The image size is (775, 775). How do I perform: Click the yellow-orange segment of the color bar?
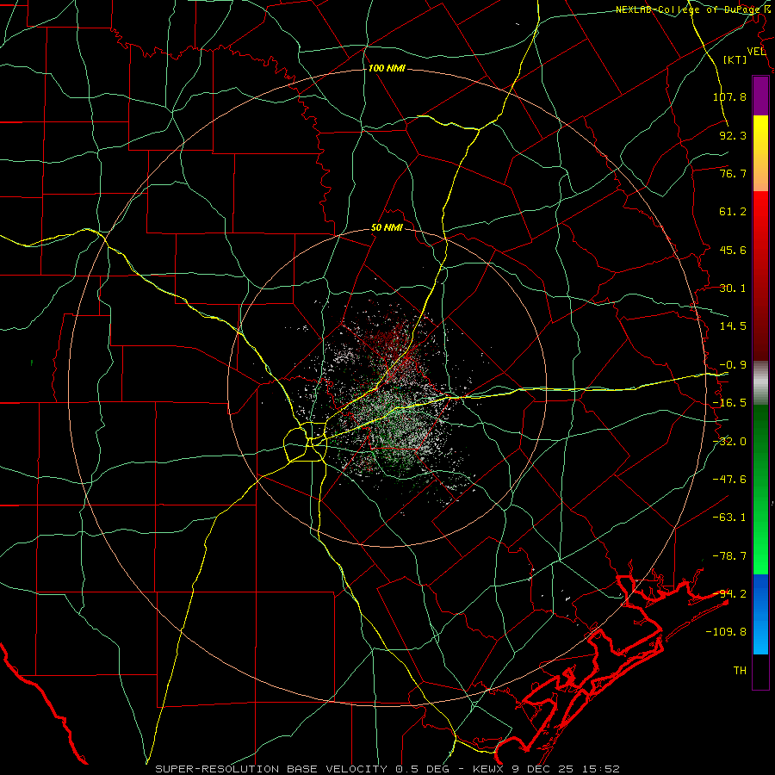point(760,153)
